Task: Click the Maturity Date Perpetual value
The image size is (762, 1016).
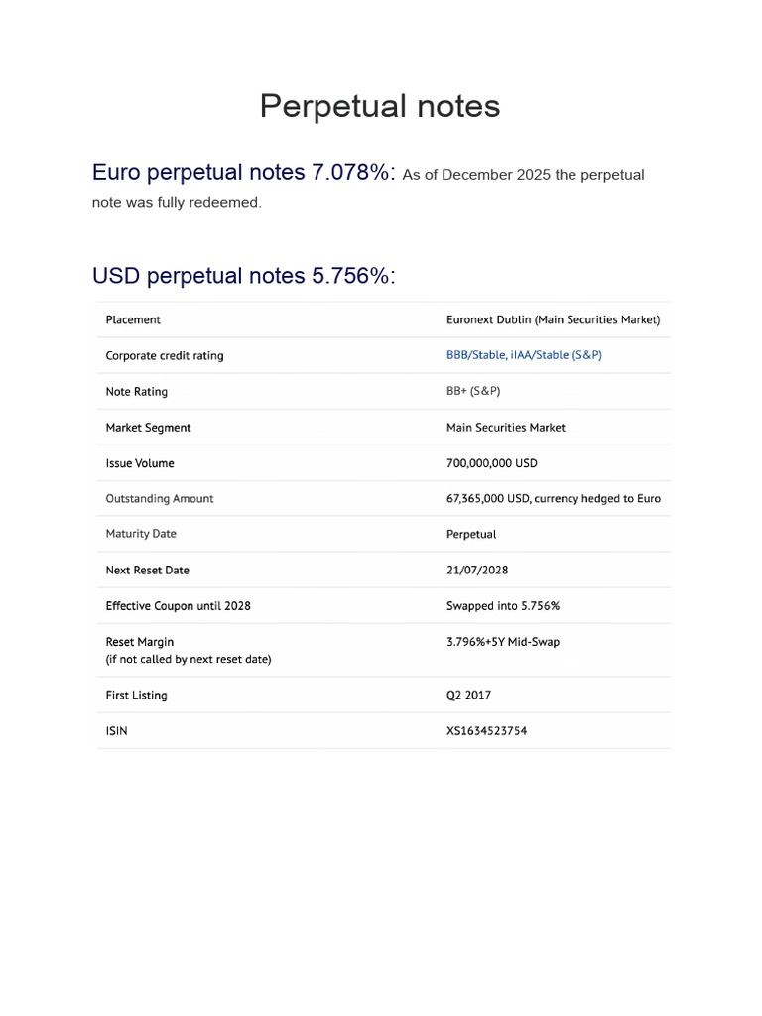Action: [471, 534]
